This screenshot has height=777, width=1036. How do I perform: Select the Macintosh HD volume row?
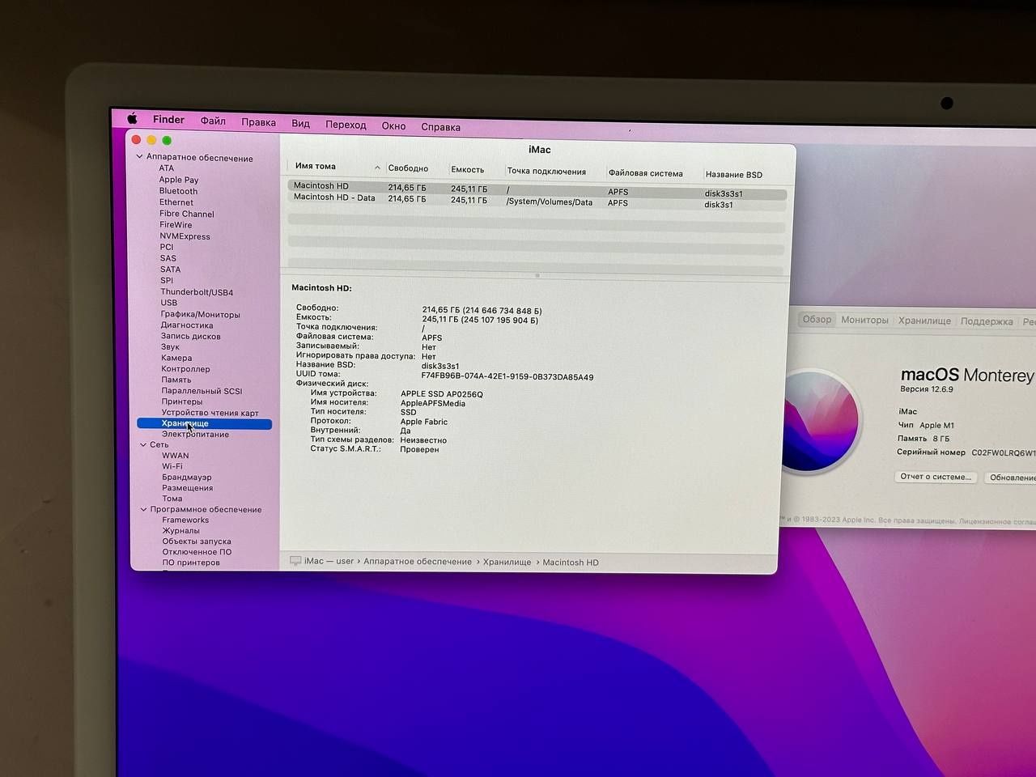pyautogui.click(x=537, y=189)
